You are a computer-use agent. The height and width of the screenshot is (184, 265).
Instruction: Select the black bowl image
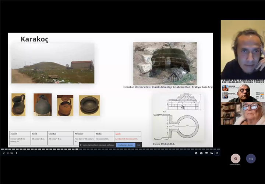point(89,106)
